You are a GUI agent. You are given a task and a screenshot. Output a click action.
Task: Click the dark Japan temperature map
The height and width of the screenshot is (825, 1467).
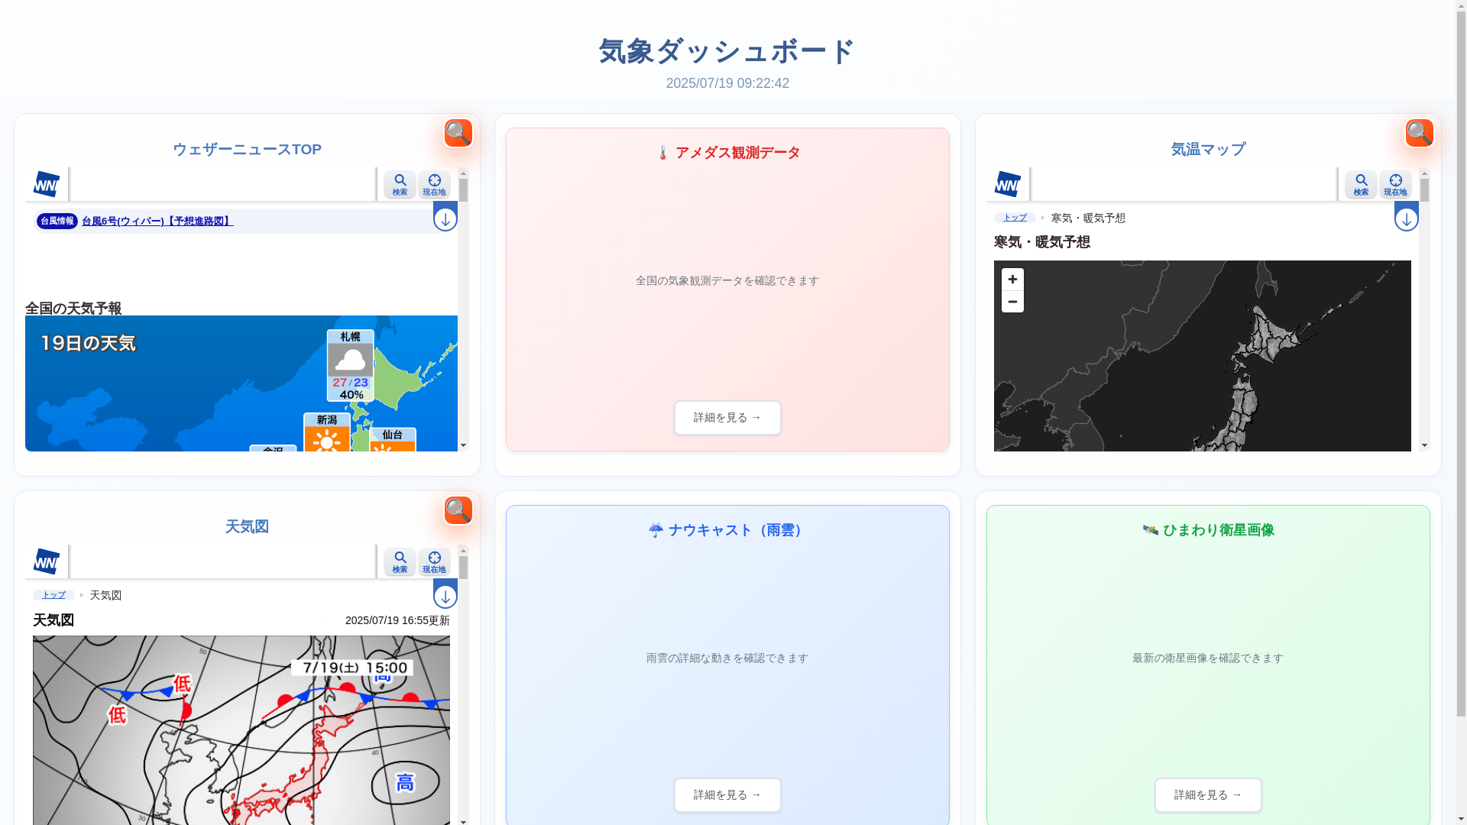coord(1203,356)
